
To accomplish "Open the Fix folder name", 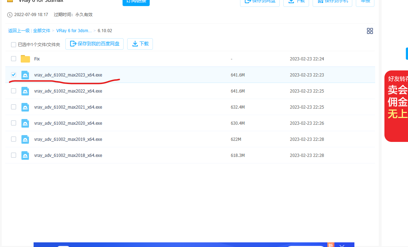I will 37,59.
